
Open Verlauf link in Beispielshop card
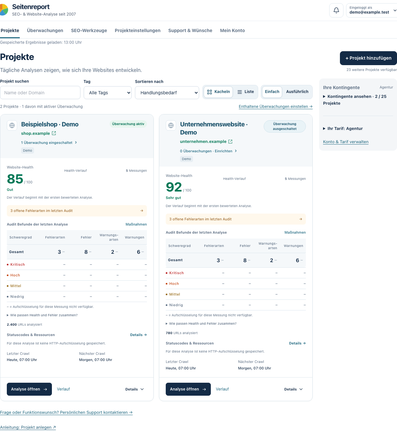(63, 389)
